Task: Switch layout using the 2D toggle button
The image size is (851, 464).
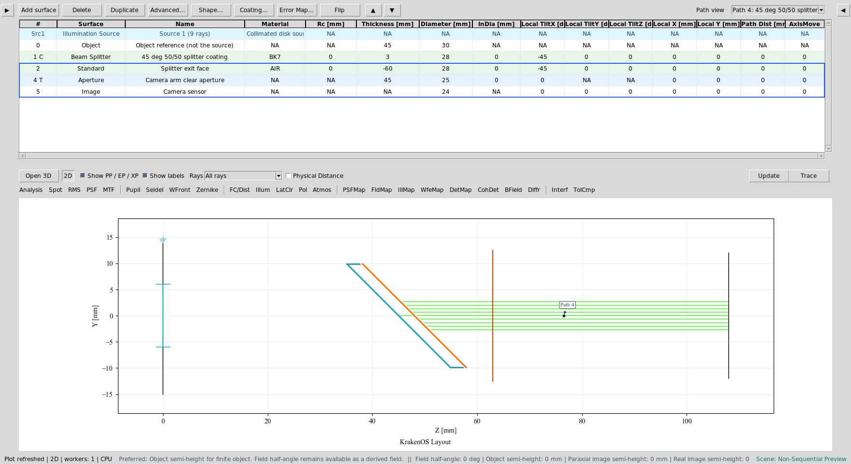Action: pos(68,176)
